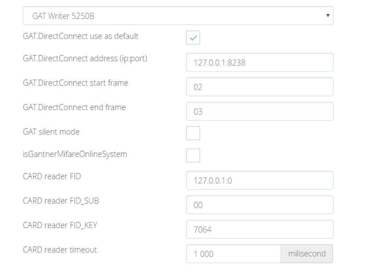Focus the CARD reader FID_KEY field
The image size is (366, 275).
[x=260, y=229]
